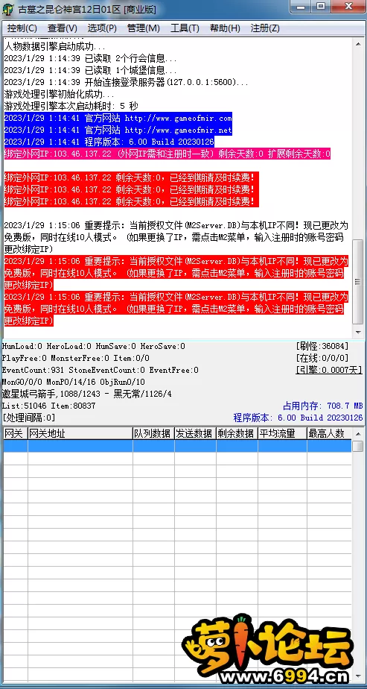Click blue 程序版本 6.00 Build log line
This screenshot has width=367, height=689.
[x=109, y=142]
